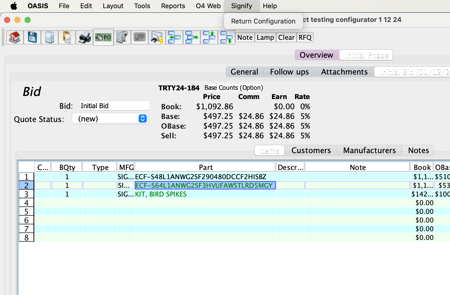
Task: Switch to the Customers tab
Action: (x=311, y=150)
